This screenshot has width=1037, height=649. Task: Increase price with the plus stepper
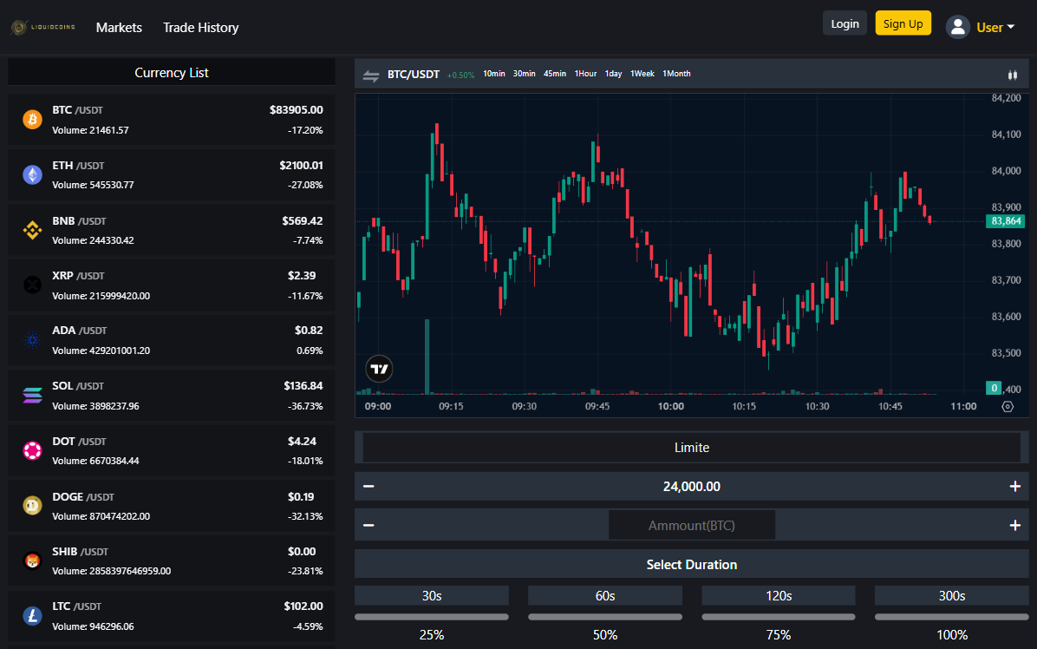coord(1014,487)
